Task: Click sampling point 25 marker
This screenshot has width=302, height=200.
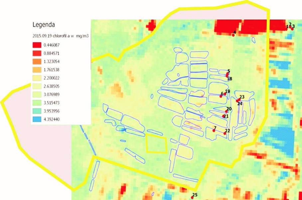Action: (192, 197)
